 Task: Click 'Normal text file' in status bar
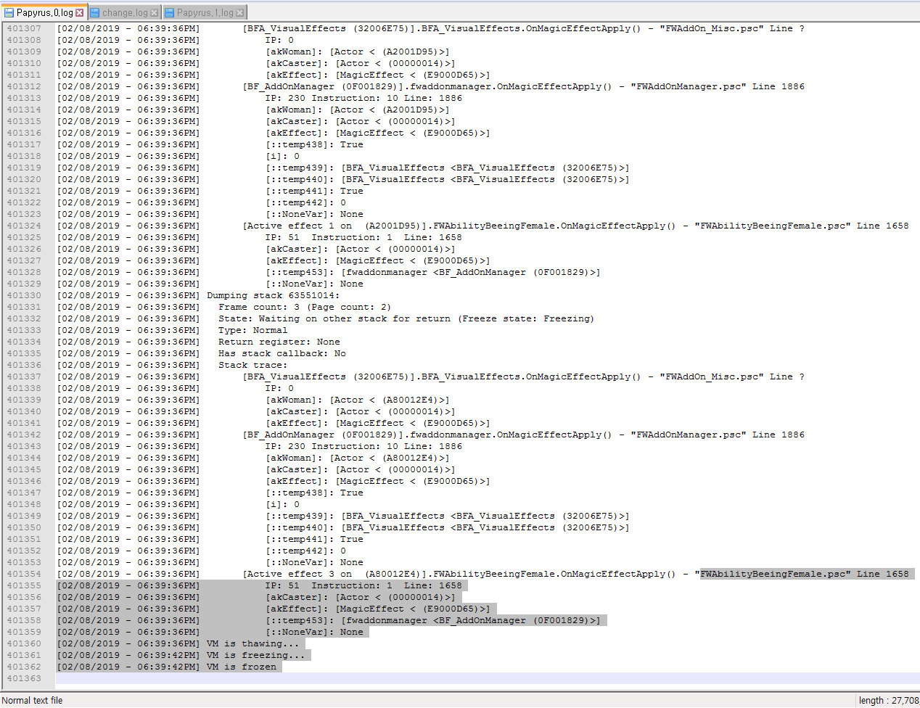click(x=32, y=700)
